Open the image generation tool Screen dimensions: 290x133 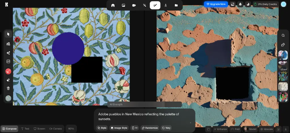pos(123,5)
